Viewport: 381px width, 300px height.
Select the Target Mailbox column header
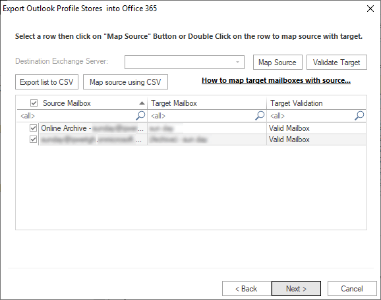tap(207, 103)
